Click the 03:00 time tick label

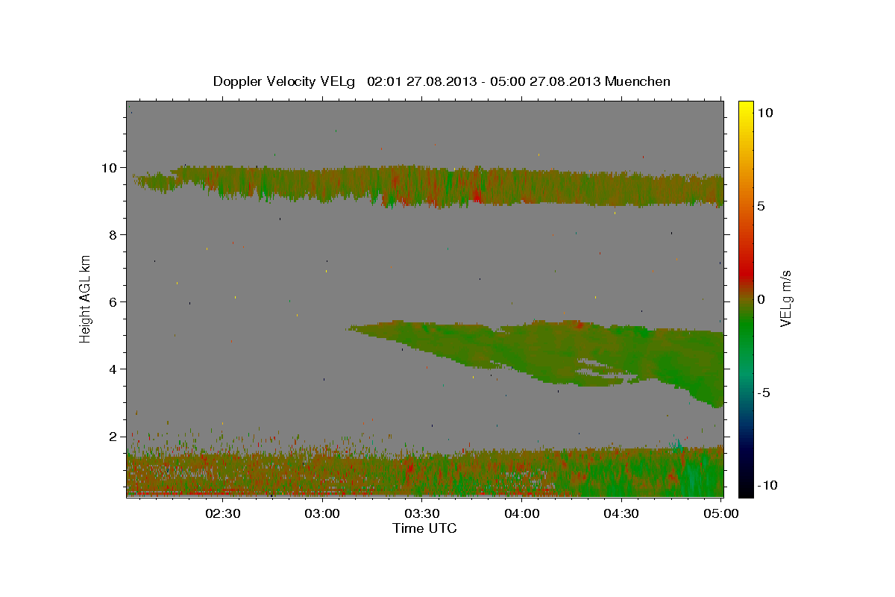point(323,513)
